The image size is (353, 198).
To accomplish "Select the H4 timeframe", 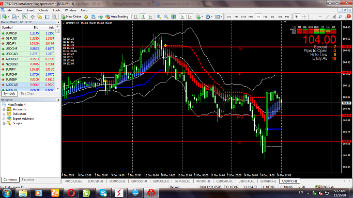I will point(265,17).
